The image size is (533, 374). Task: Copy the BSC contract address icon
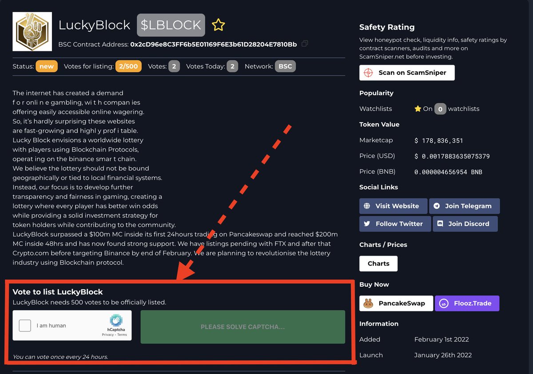click(x=305, y=44)
